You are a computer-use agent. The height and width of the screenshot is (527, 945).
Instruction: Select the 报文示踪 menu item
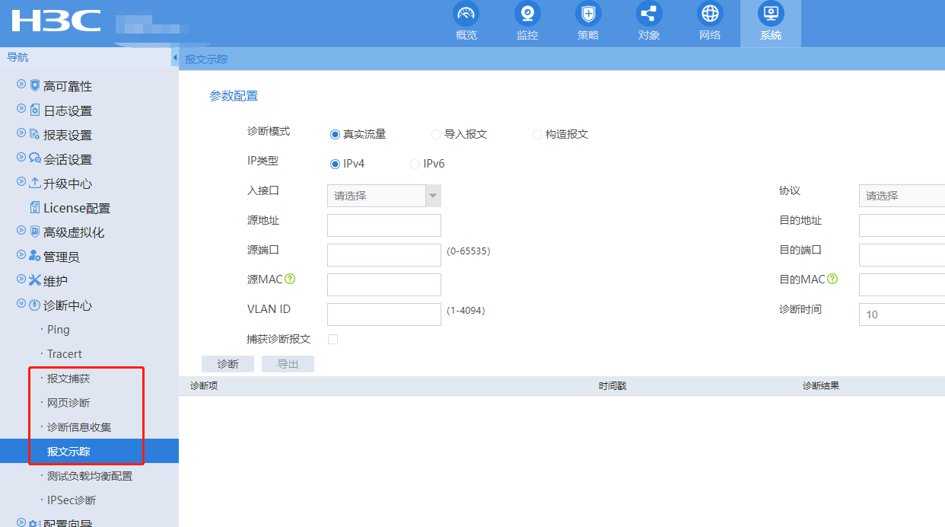point(89,451)
